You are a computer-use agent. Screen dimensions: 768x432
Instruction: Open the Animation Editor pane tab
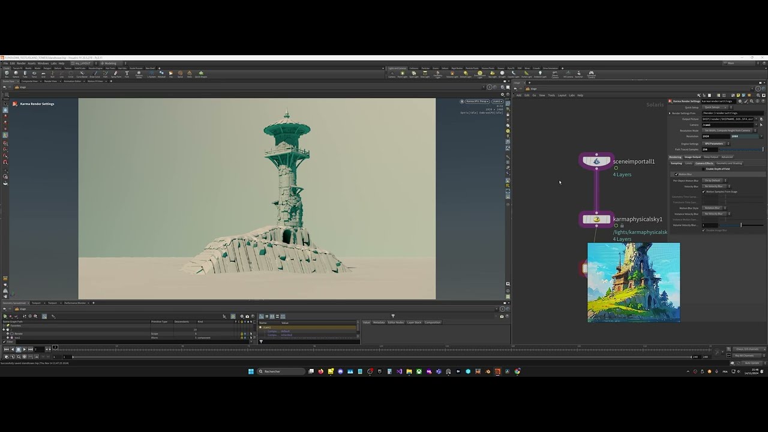tap(73, 81)
